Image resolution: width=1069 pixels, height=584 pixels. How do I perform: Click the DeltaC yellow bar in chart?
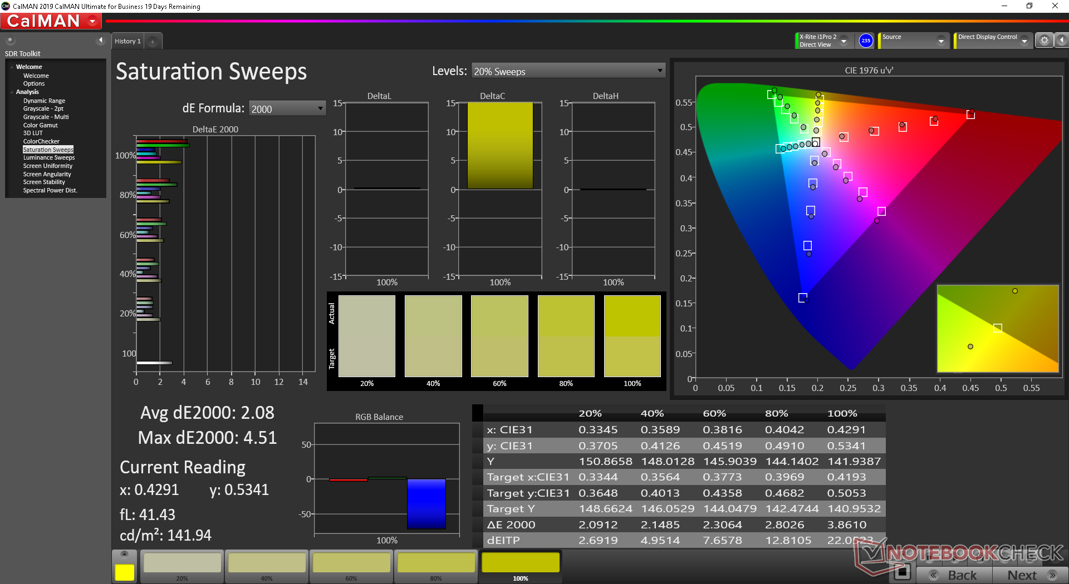[x=500, y=146]
